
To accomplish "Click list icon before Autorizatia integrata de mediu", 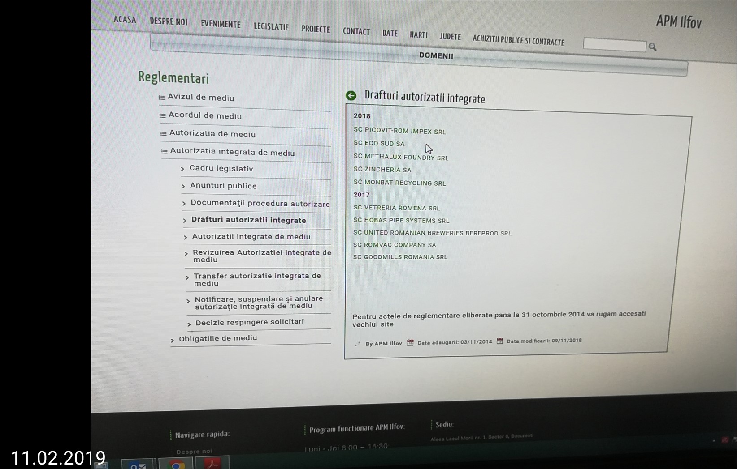I will pyautogui.click(x=165, y=152).
